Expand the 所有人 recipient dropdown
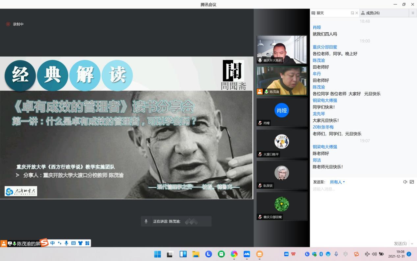Viewport: 417px width, 261px height. tap(337, 182)
